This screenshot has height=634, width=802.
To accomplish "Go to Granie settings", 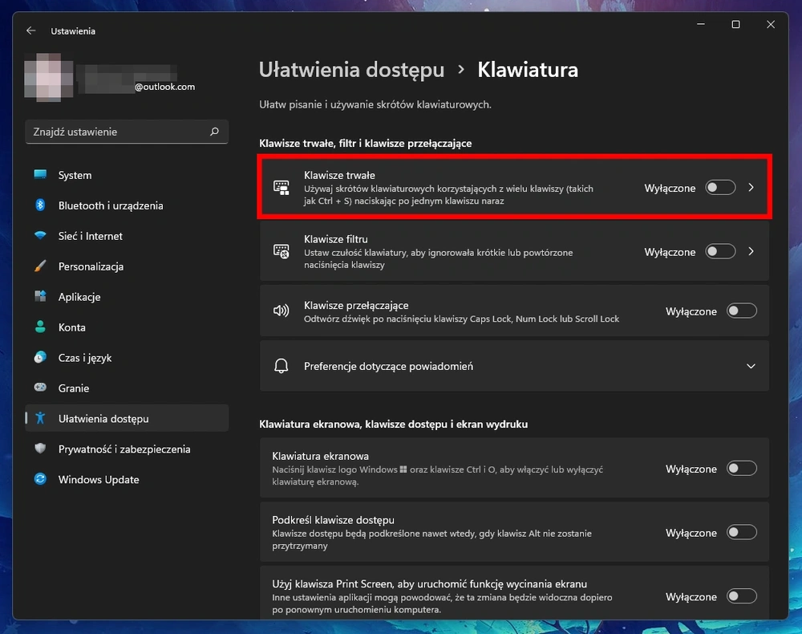I will [x=127, y=388].
